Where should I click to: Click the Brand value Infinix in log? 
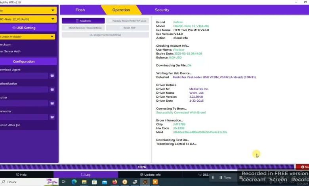pyautogui.click(x=178, y=22)
